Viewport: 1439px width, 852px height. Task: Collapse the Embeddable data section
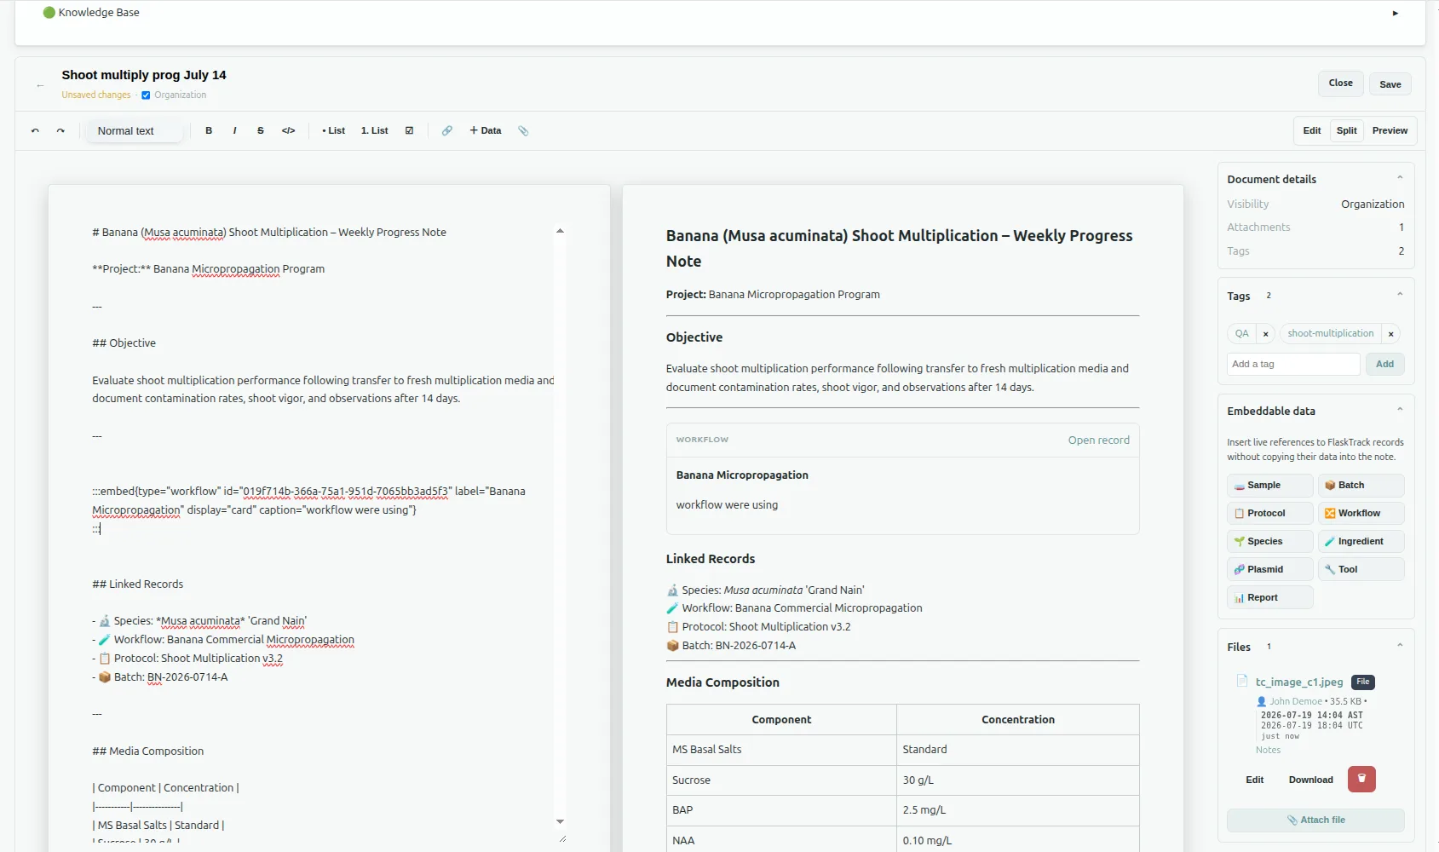pos(1400,410)
